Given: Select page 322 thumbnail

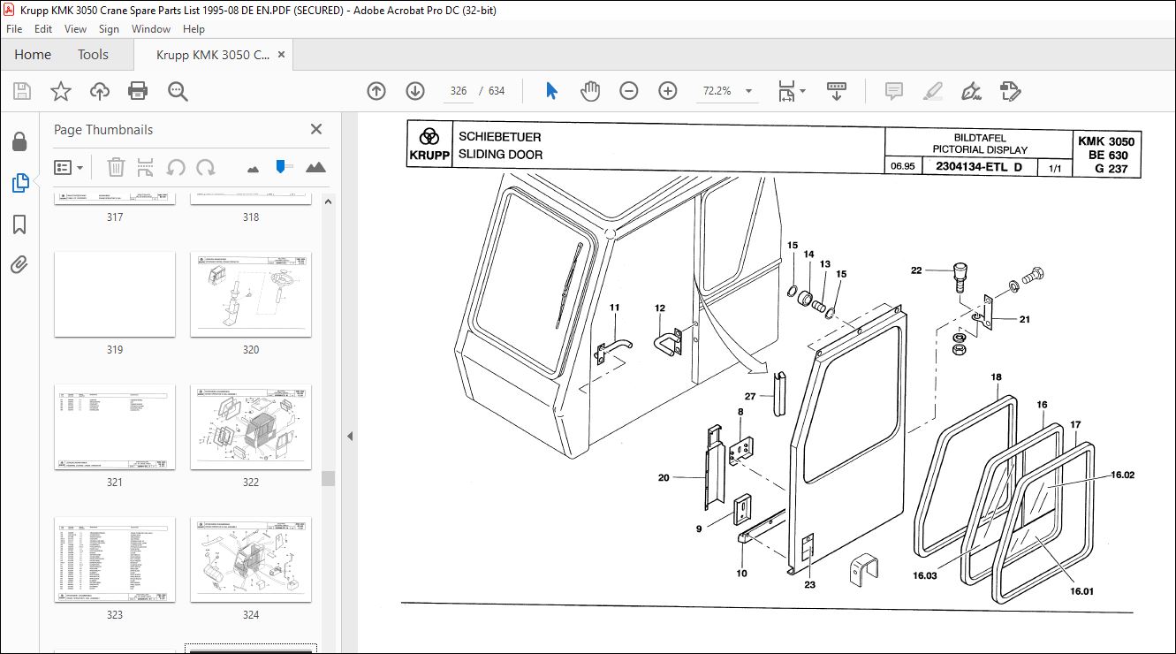Looking at the screenshot, I should click(x=251, y=427).
